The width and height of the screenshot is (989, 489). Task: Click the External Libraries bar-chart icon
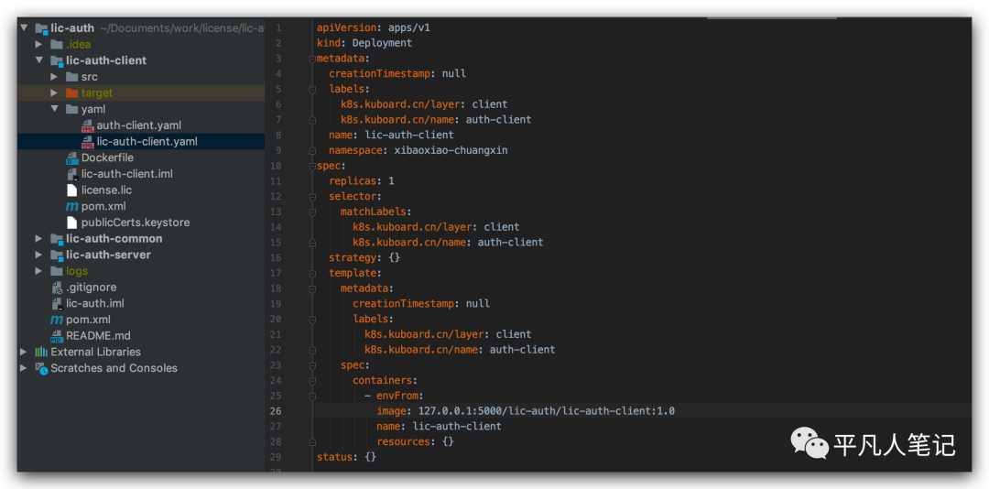coord(41,352)
